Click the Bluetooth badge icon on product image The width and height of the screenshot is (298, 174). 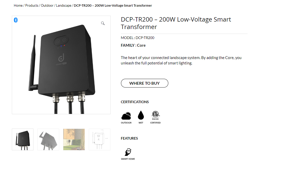(x=16, y=20)
